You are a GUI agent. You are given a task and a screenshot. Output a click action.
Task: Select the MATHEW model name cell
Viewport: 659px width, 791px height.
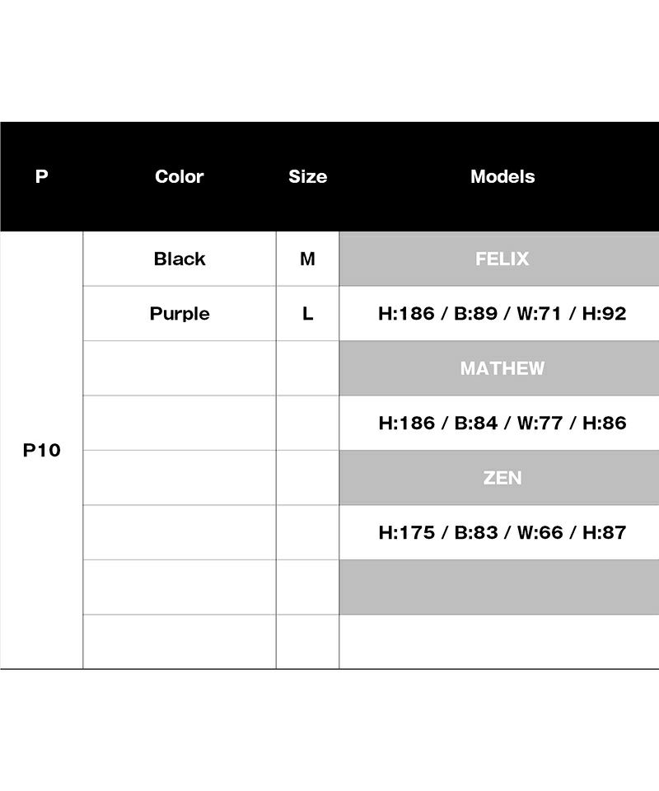coord(502,368)
